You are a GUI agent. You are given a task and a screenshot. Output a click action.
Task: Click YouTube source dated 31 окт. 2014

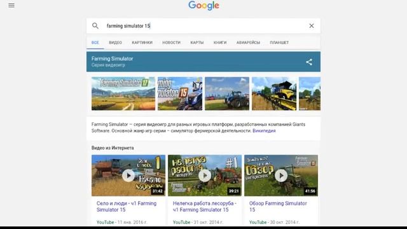(181, 222)
